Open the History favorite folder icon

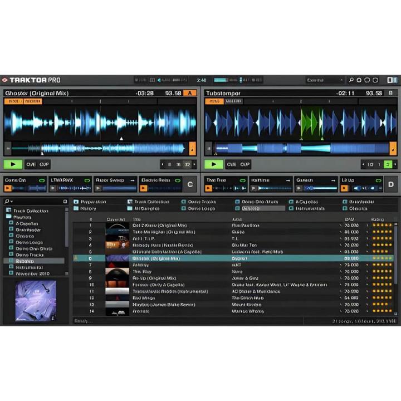tap(76, 208)
